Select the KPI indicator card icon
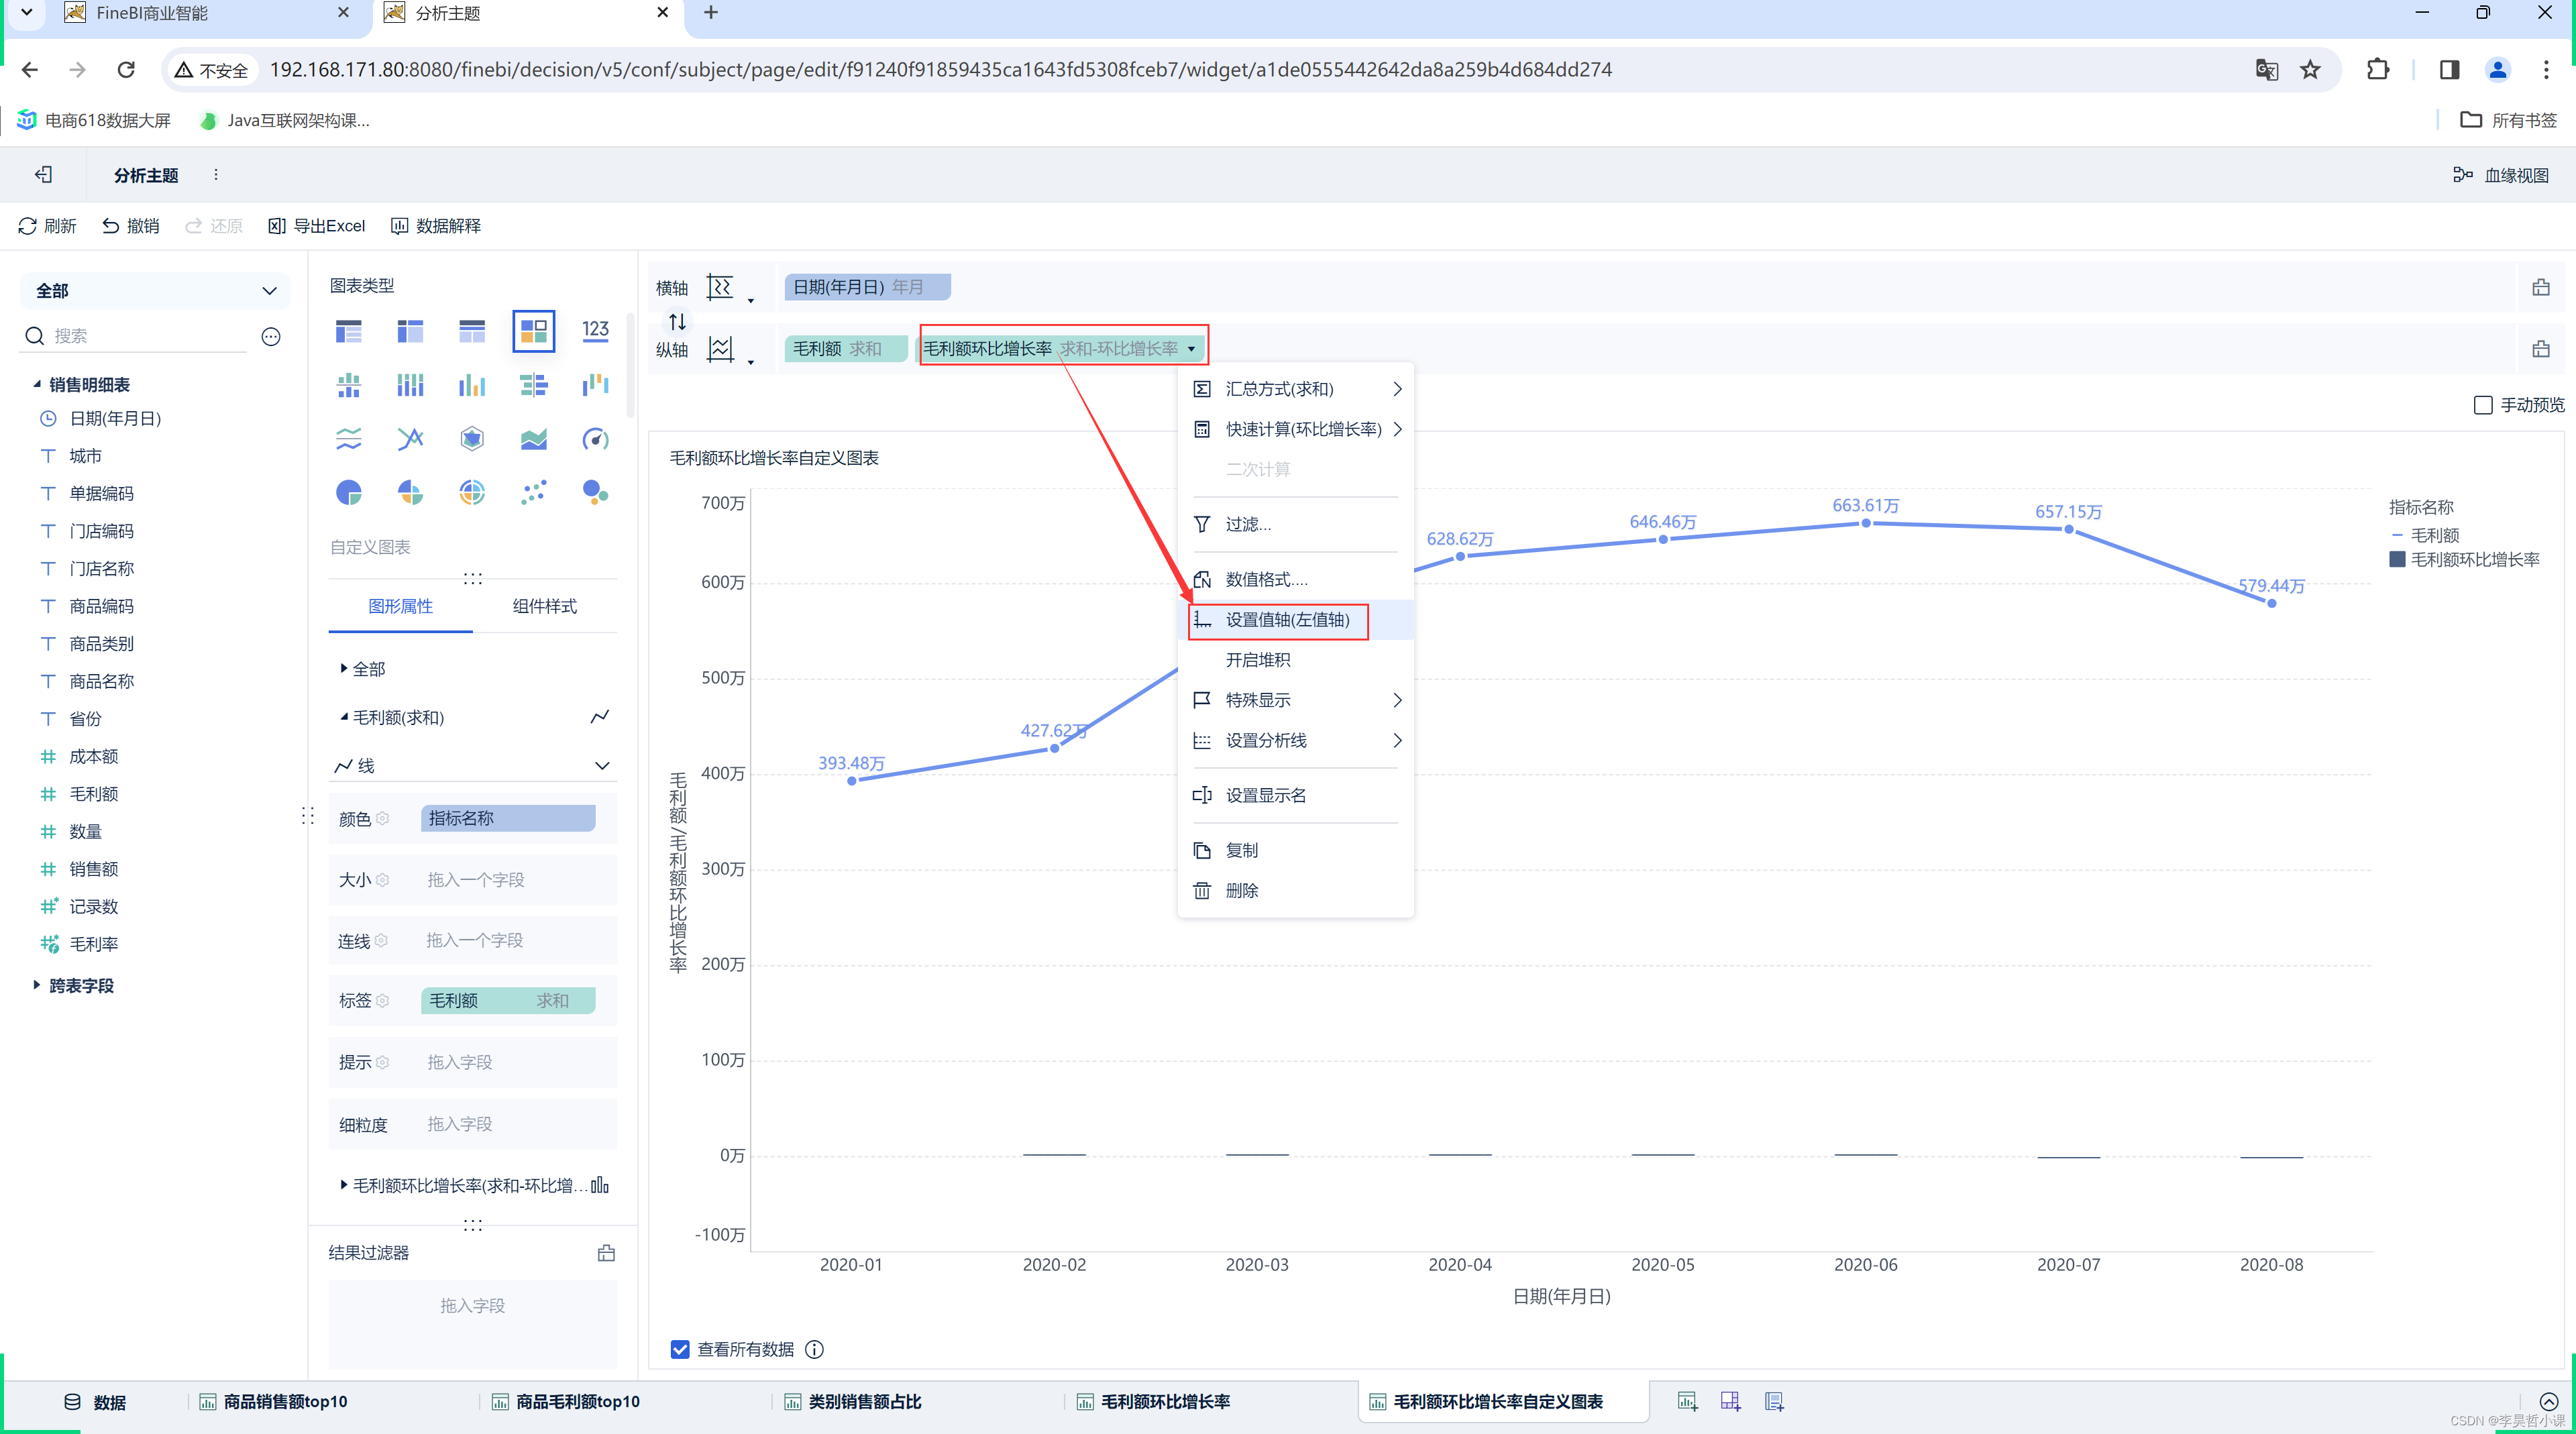 point(596,331)
